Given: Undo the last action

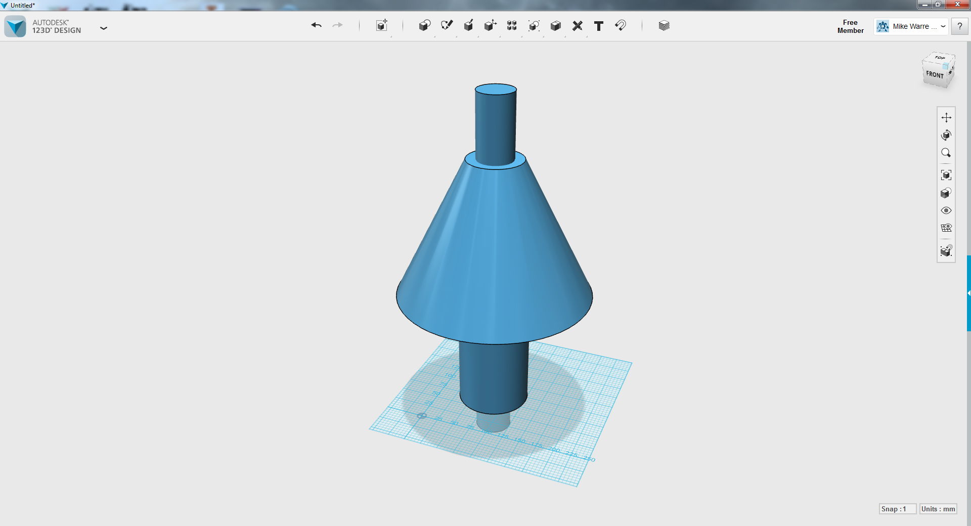Looking at the screenshot, I should click(x=317, y=25).
